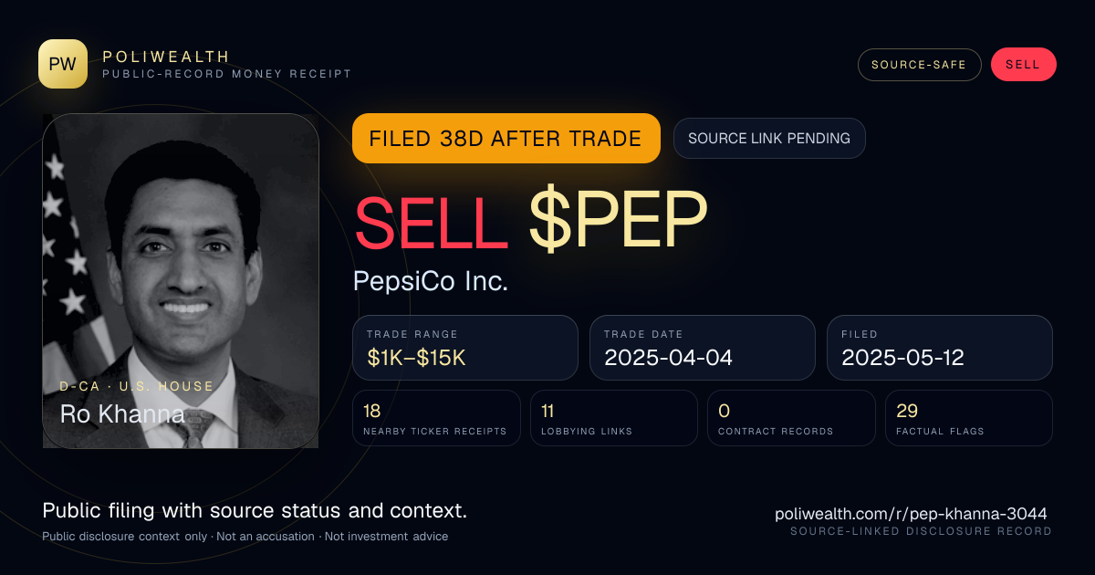
Task: Click the POLIWEALTH brand title
Action: pyautogui.click(x=166, y=57)
